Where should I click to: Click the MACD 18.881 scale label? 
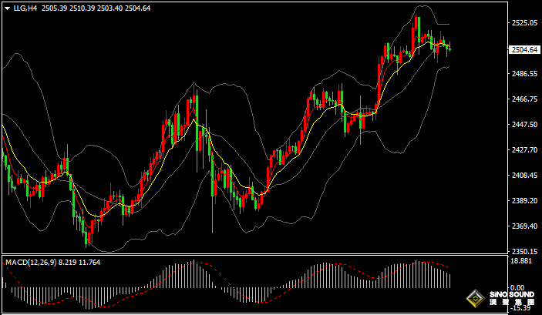click(522, 262)
